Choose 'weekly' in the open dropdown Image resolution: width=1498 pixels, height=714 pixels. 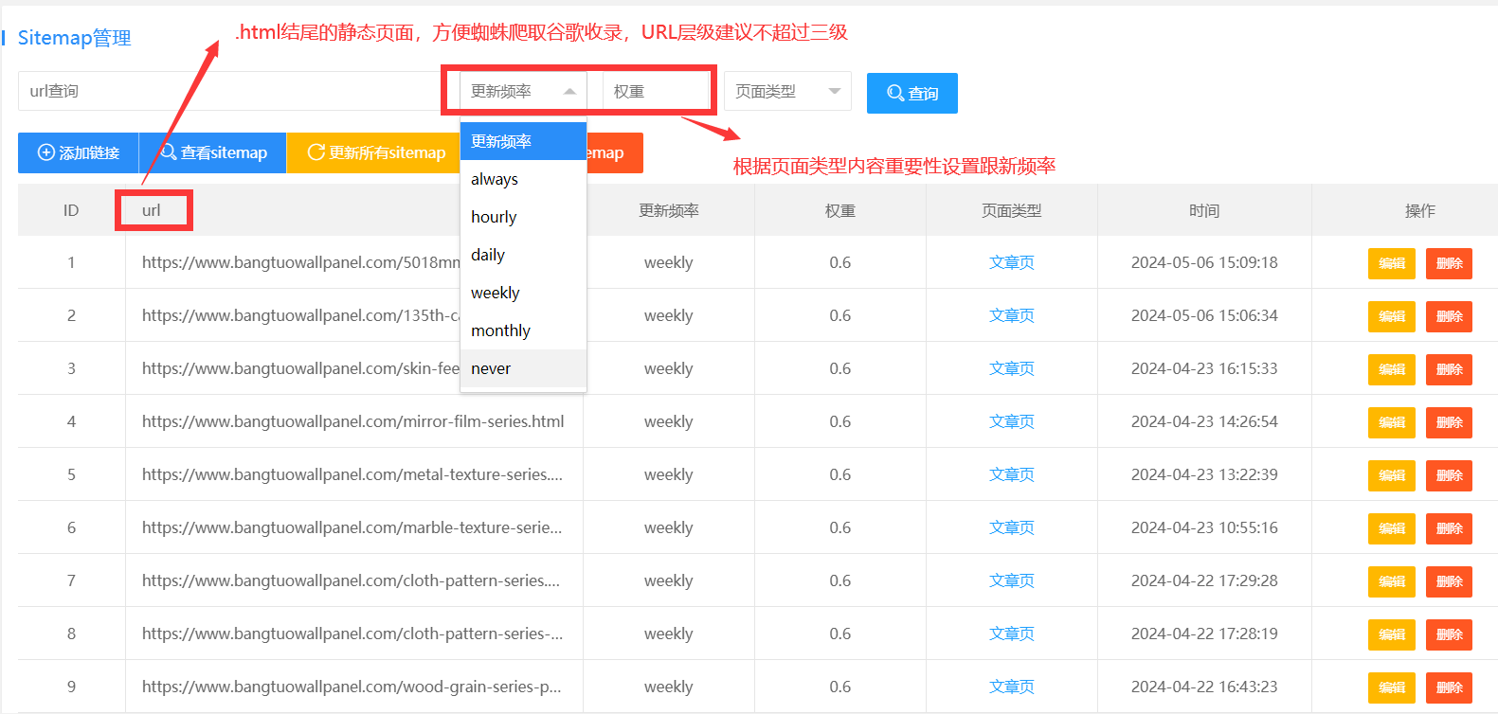click(x=496, y=293)
